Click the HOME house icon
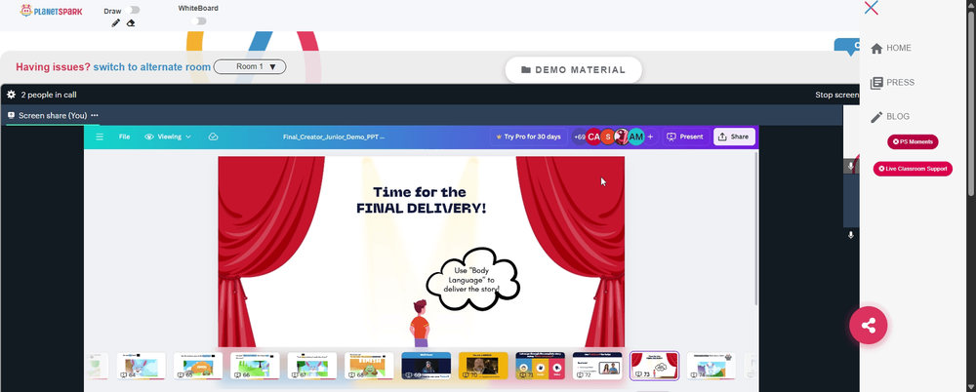The image size is (976, 392). tap(876, 49)
